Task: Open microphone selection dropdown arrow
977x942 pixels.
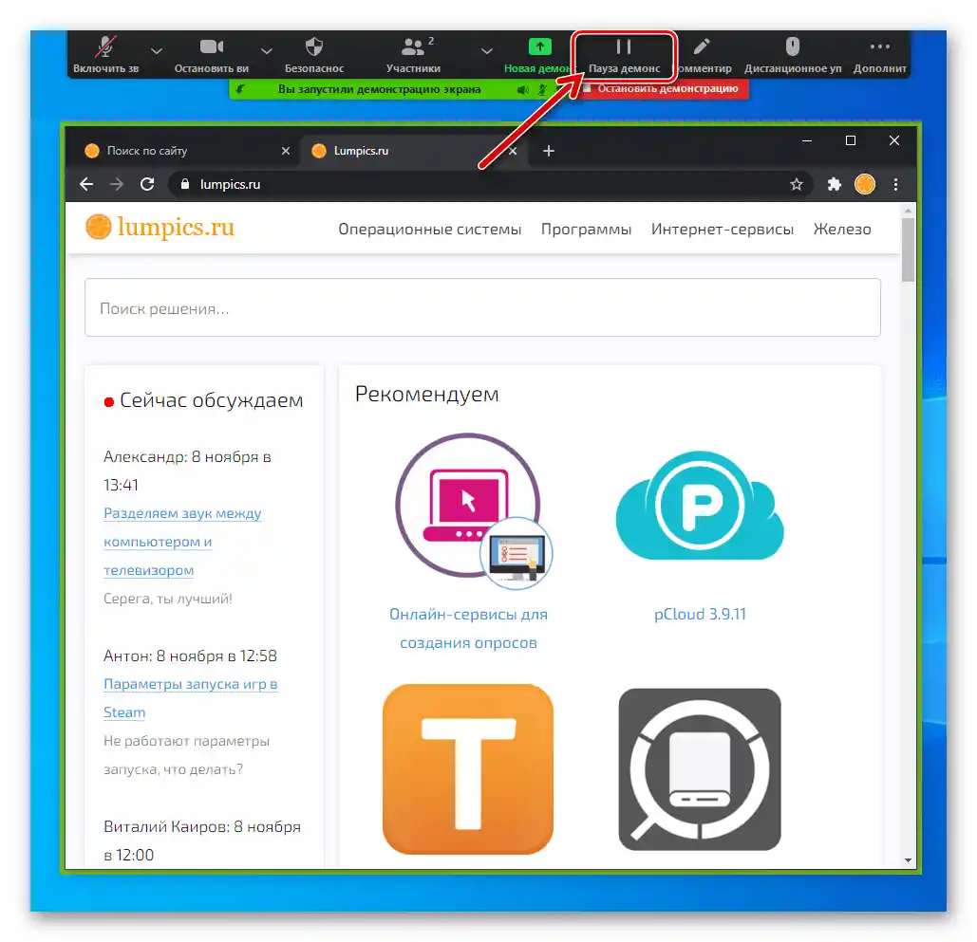Action: pyautogui.click(x=157, y=52)
